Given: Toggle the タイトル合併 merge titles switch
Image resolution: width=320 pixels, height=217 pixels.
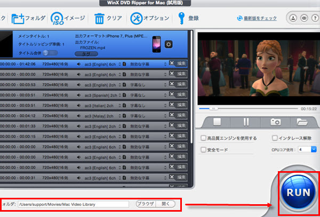Looking at the screenshot, I should click(50, 53).
